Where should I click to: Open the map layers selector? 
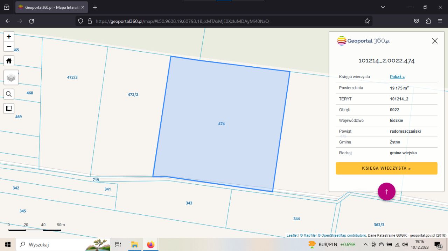tap(11, 77)
